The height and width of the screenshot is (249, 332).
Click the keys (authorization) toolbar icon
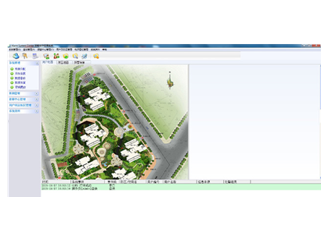pyautogui.click(x=24, y=55)
